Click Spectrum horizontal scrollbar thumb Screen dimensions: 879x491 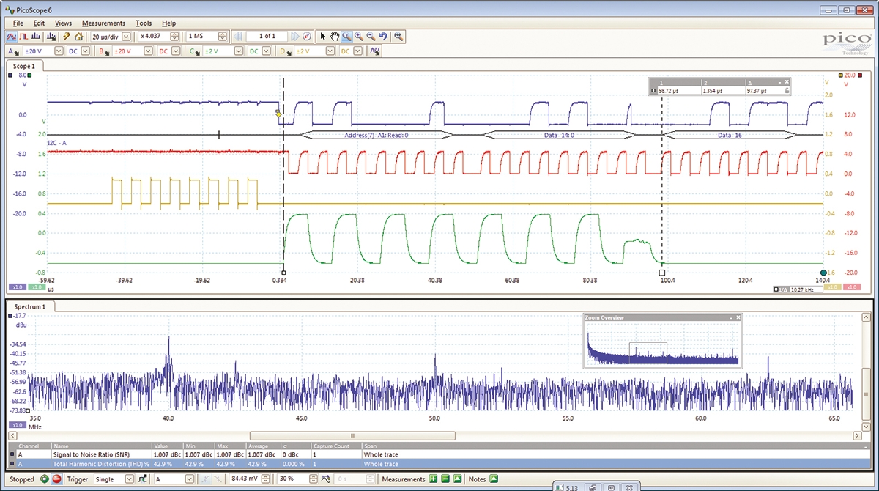[352, 435]
